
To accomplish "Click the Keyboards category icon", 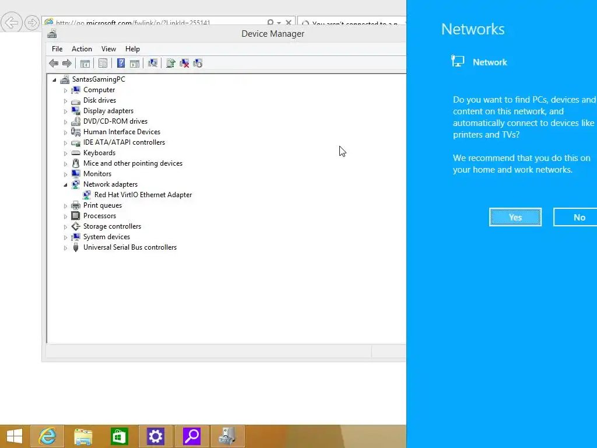I will point(76,153).
